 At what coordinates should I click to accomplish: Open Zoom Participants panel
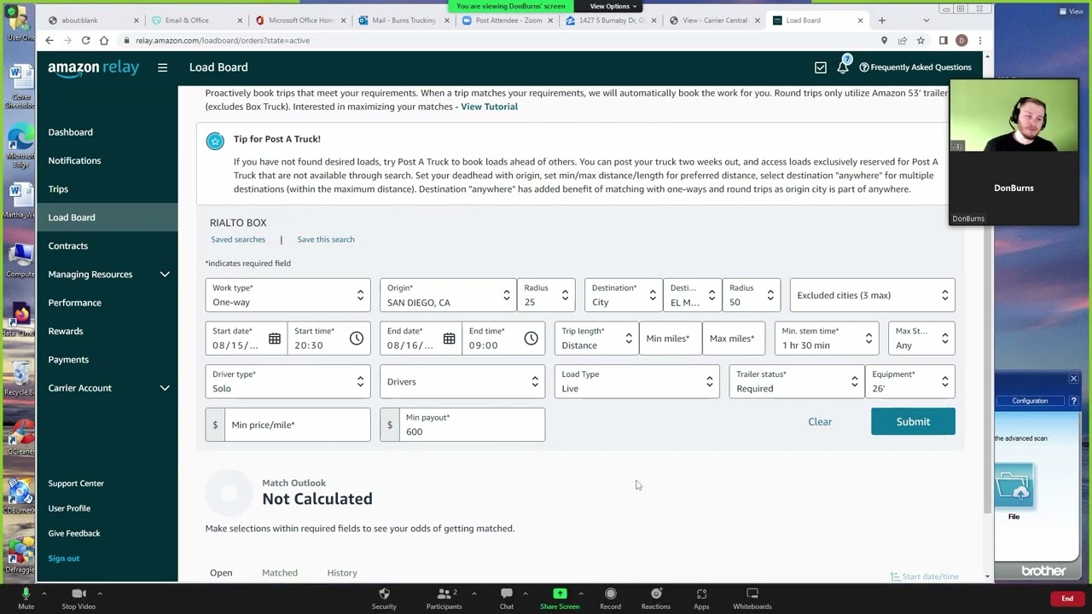(x=444, y=598)
